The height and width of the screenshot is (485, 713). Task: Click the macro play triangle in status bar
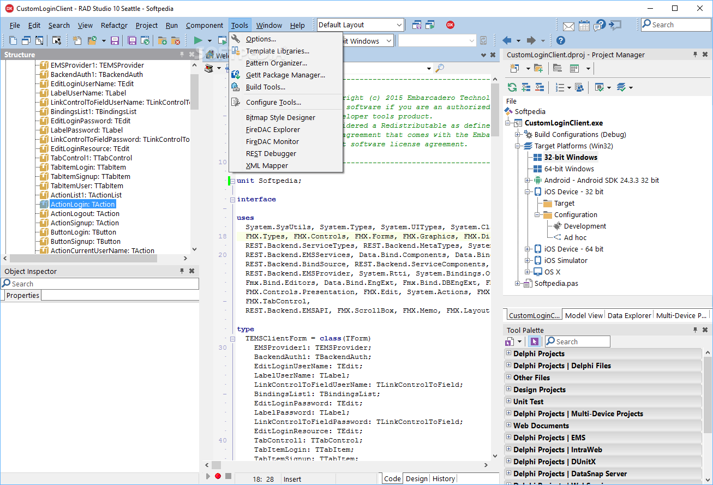tap(208, 476)
